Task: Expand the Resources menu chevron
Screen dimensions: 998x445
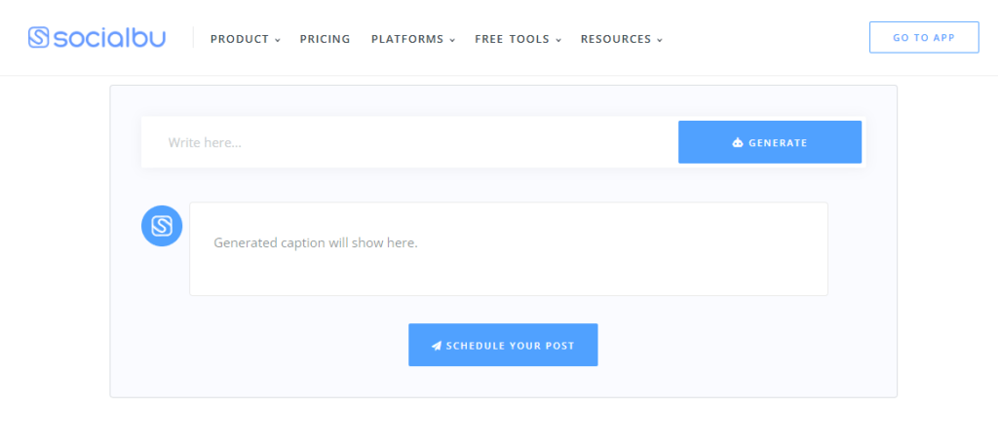Action: coord(660,40)
